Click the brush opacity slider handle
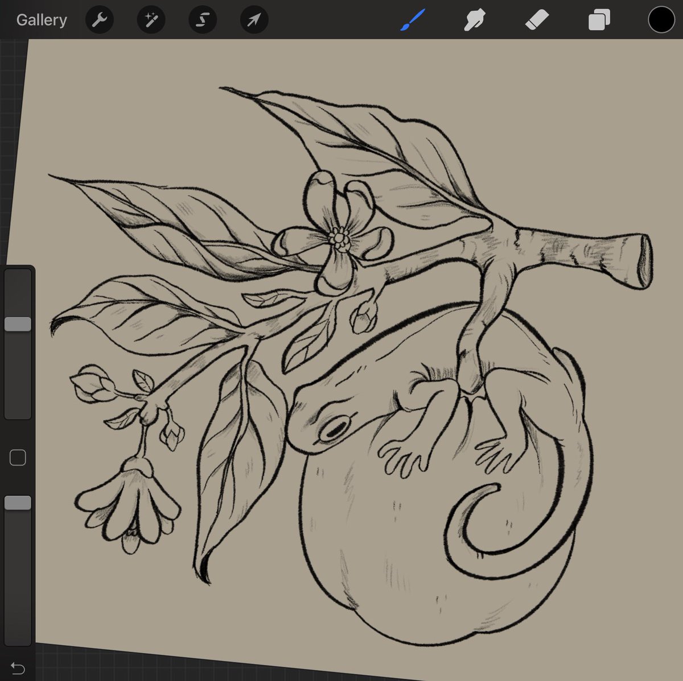This screenshot has height=681, width=683. tap(18, 503)
